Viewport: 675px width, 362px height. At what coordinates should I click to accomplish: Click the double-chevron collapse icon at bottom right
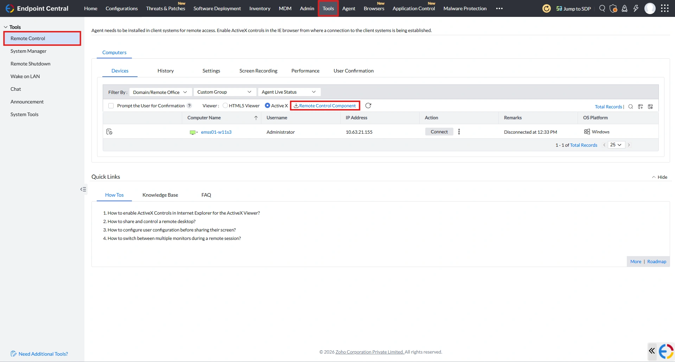[652, 351]
